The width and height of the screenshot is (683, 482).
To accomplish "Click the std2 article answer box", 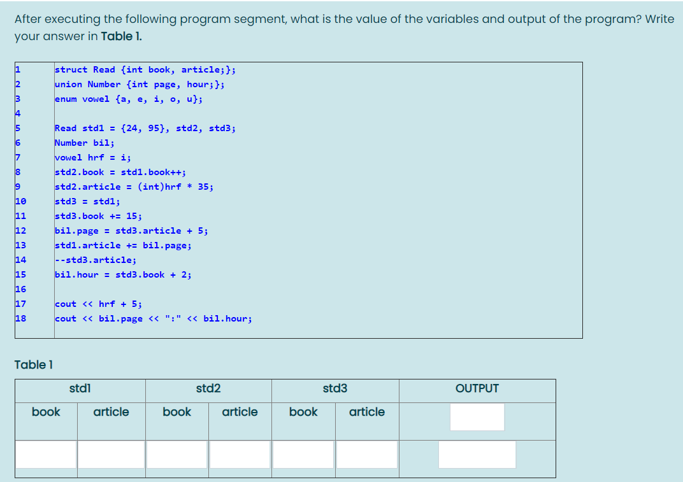I will point(239,454).
